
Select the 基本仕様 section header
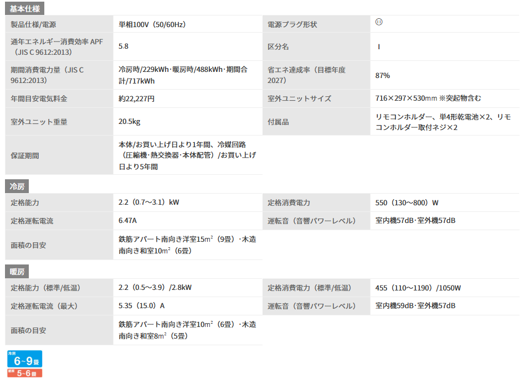[x=25, y=8]
